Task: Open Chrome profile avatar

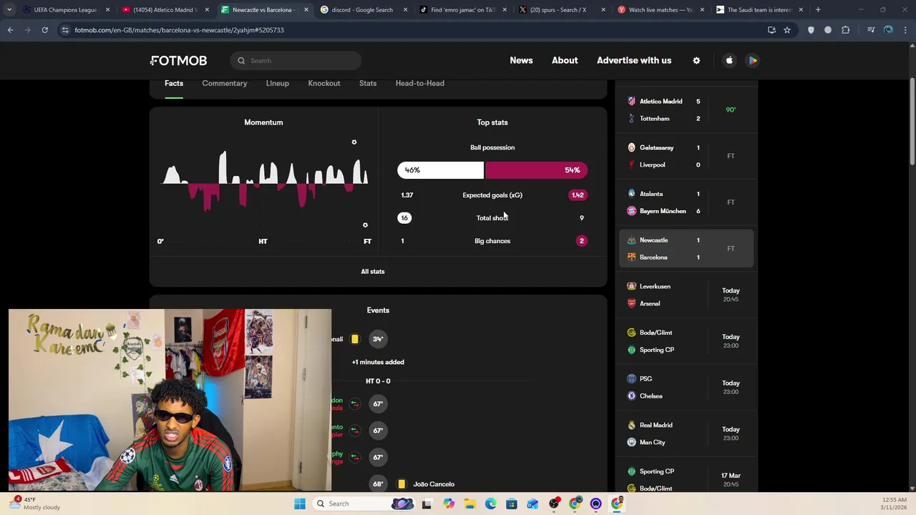Action: click(x=888, y=30)
